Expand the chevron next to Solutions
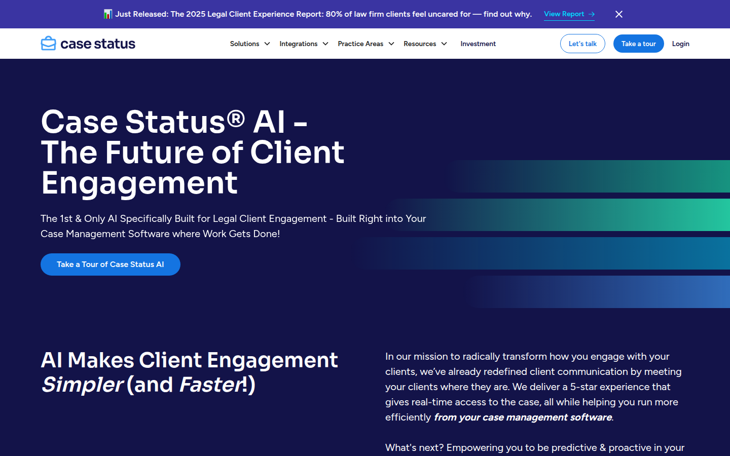 tap(267, 44)
